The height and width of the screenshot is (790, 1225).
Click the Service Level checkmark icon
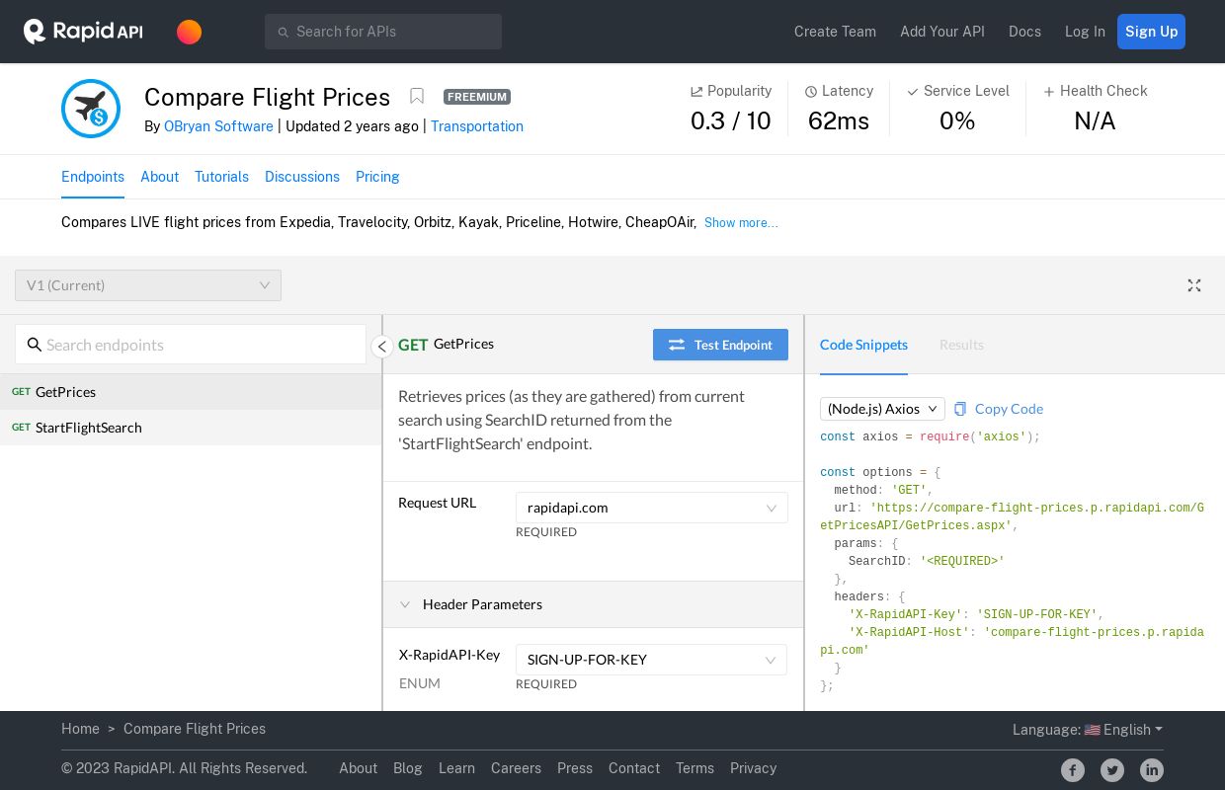(913, 92)
